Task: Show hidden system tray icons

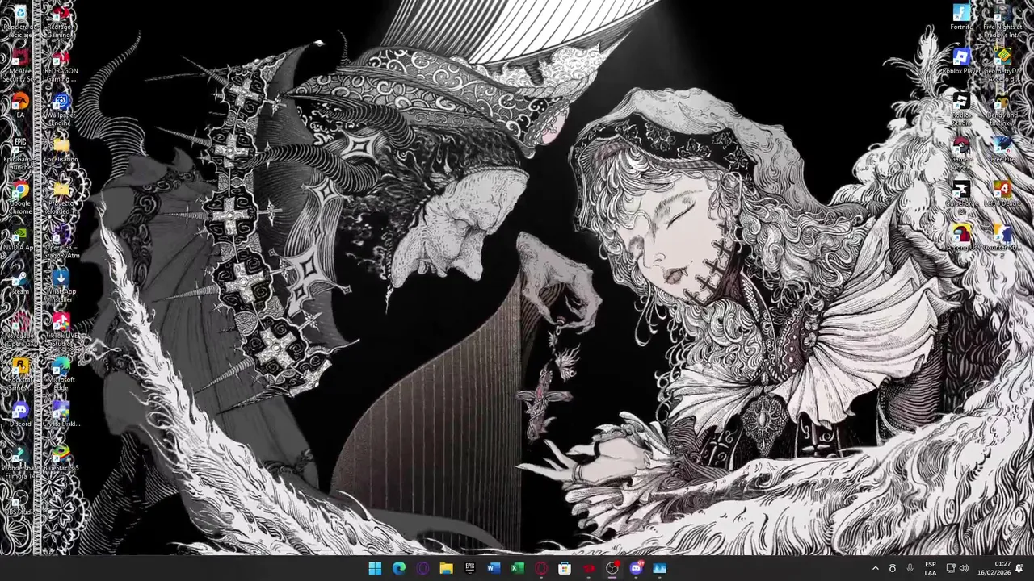Action: (875, 568)
